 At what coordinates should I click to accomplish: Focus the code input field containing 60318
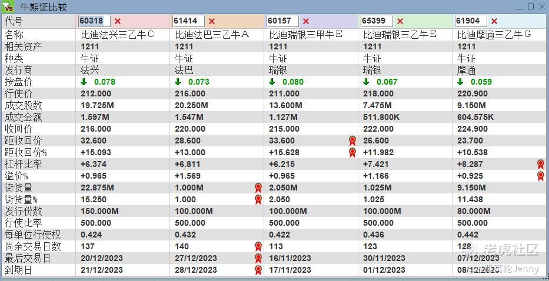94,21
